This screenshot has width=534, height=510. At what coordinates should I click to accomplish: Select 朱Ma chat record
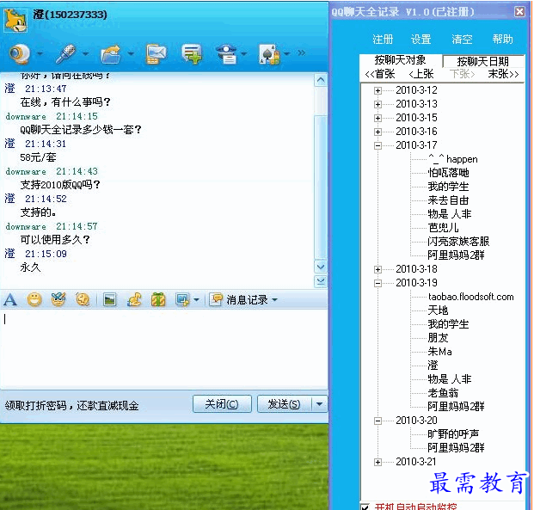click(x=439, y=352)
